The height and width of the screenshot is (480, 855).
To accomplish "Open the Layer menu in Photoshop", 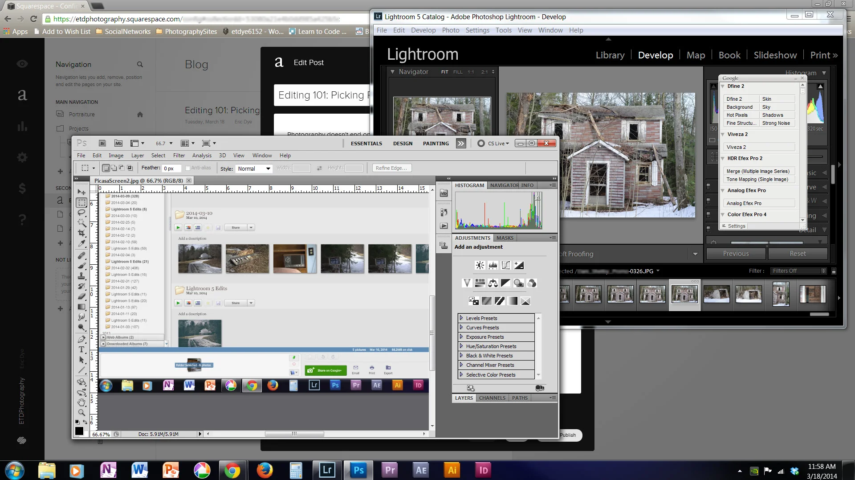I will pos(138,156).
